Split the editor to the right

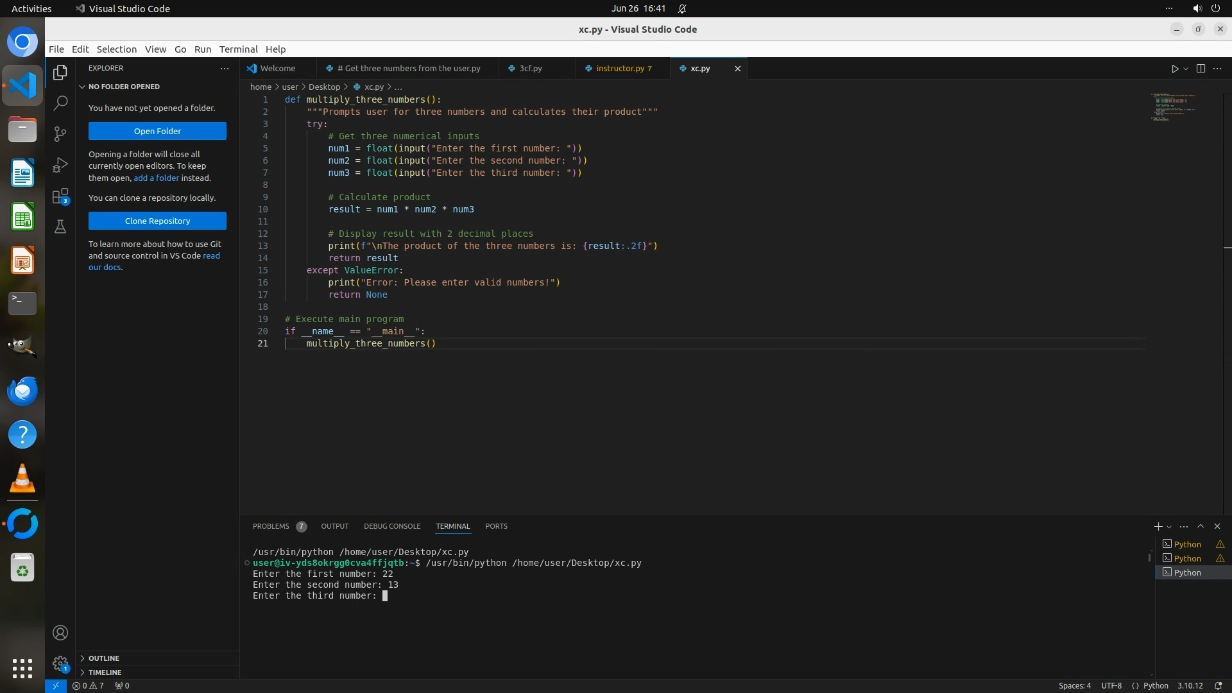pos(1201,69)
